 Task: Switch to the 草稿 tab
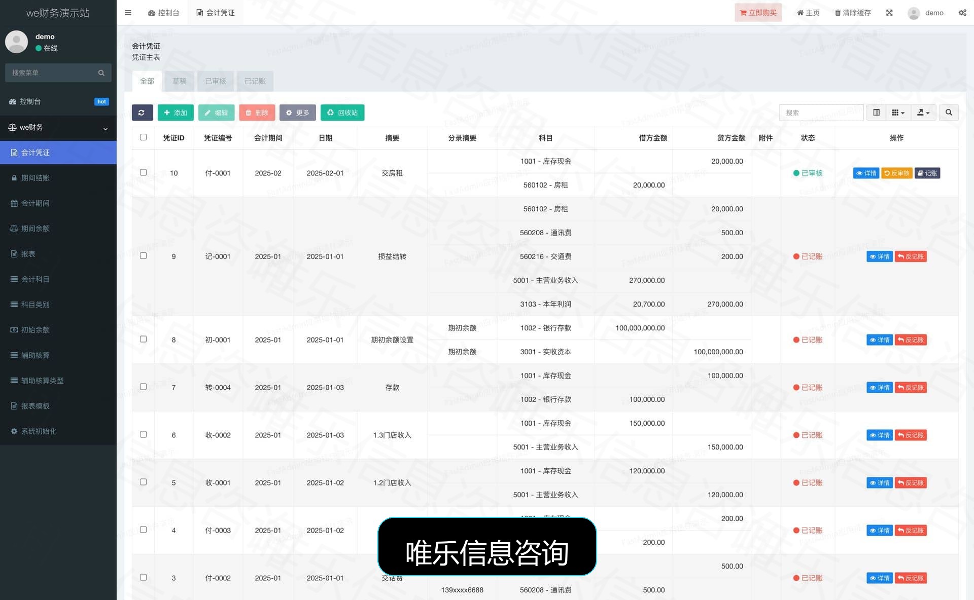pyautogui.click(x=180, y=81)
